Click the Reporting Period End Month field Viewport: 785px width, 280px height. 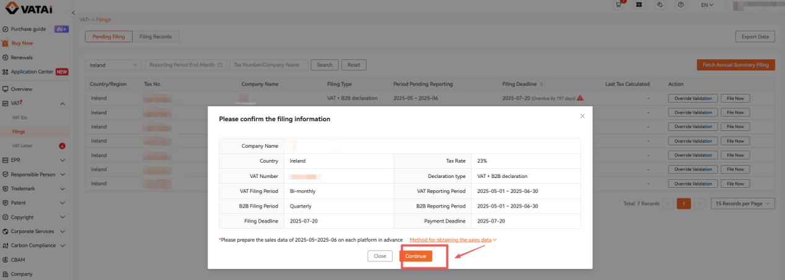[186, 64]
